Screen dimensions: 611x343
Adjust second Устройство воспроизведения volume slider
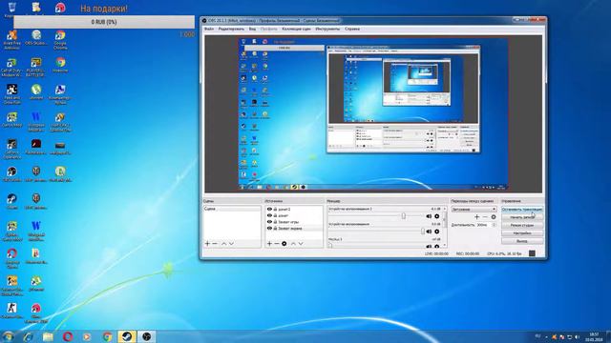click(423, 232)
